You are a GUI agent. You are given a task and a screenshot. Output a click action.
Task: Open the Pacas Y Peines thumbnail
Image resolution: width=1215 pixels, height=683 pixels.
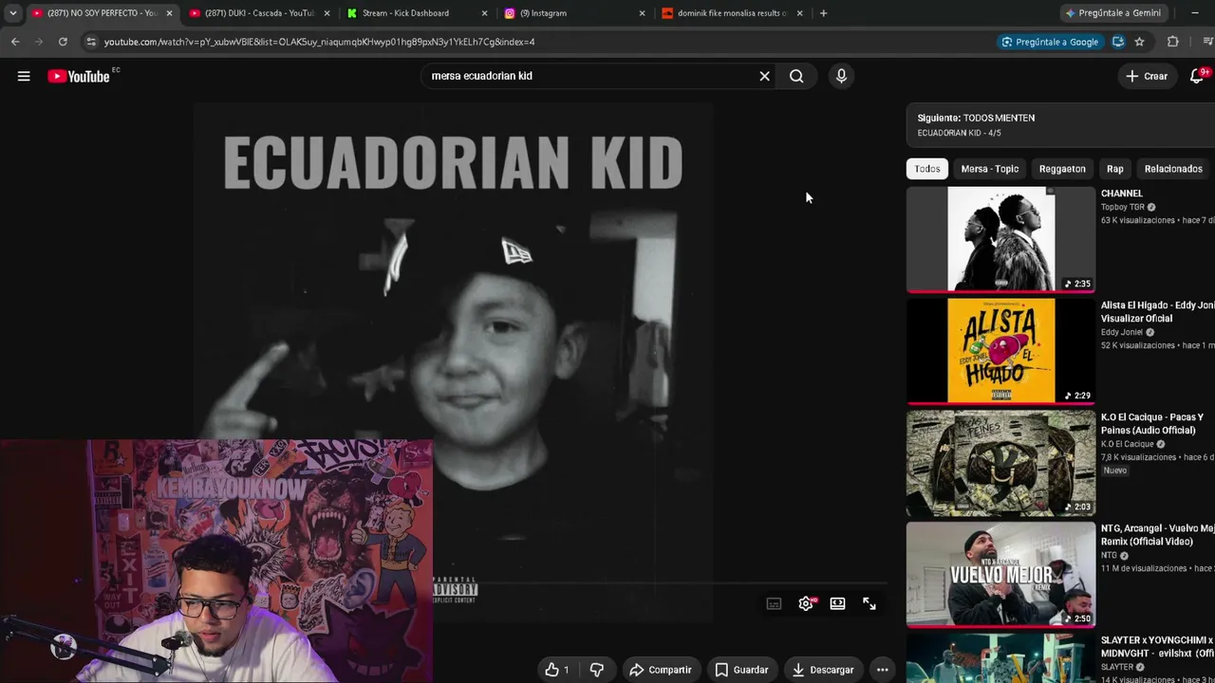point(1000,463)
